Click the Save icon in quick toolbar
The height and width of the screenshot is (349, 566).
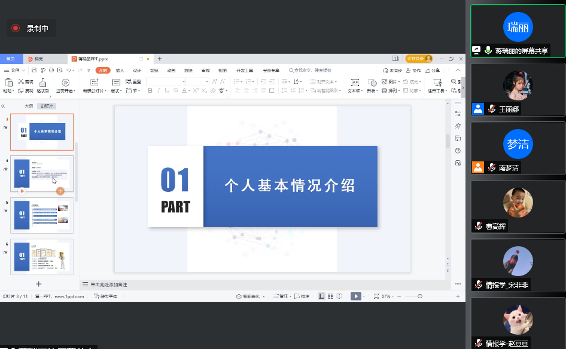(35, 71)
